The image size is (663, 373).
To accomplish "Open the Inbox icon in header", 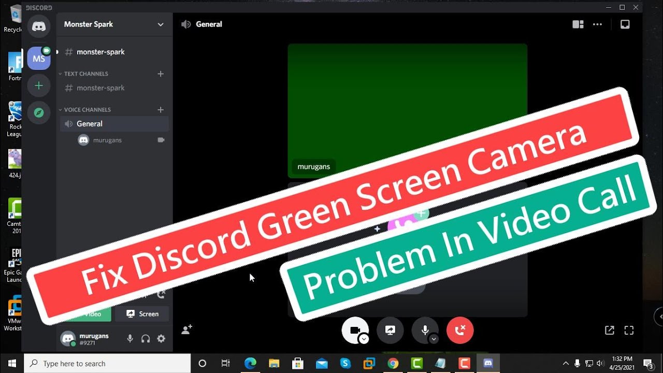I will (x=625, y=24).
